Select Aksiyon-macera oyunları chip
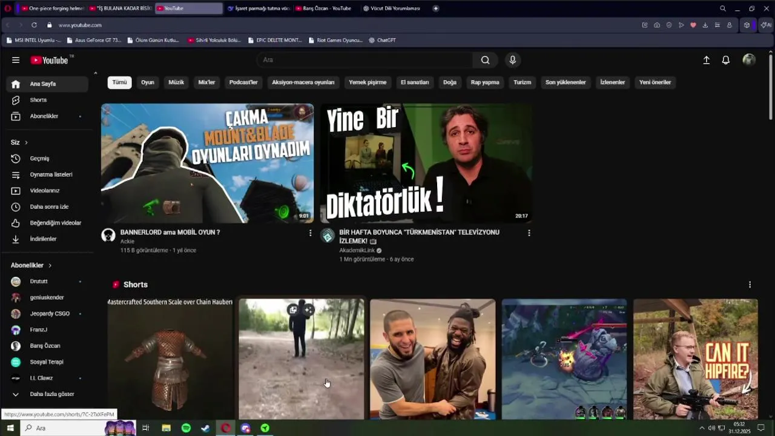The width and height of the screenshot is (775, 436). (303, 82)
